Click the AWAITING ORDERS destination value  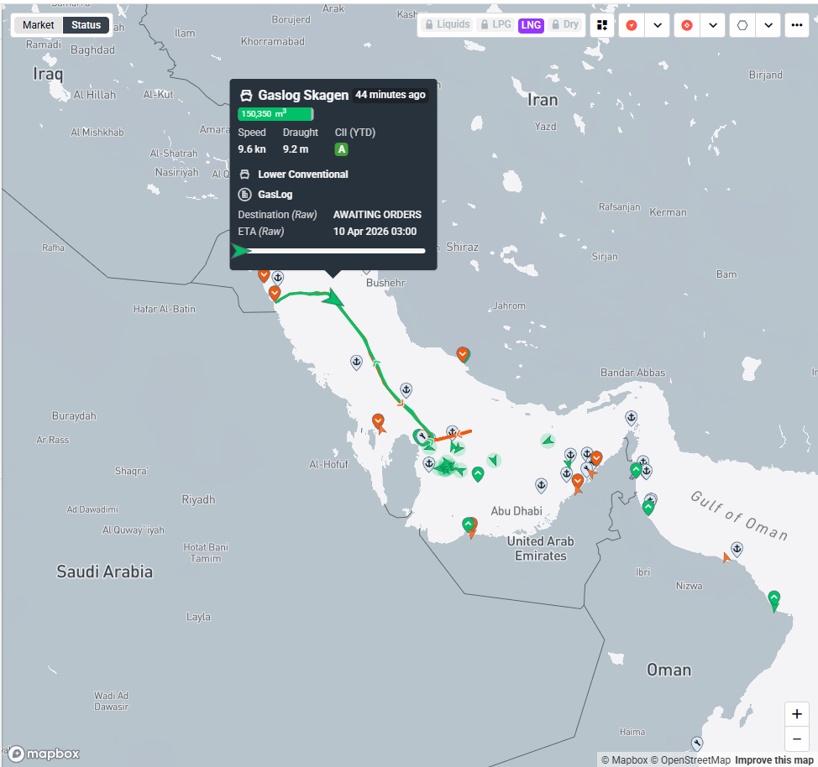click(377, 214)
